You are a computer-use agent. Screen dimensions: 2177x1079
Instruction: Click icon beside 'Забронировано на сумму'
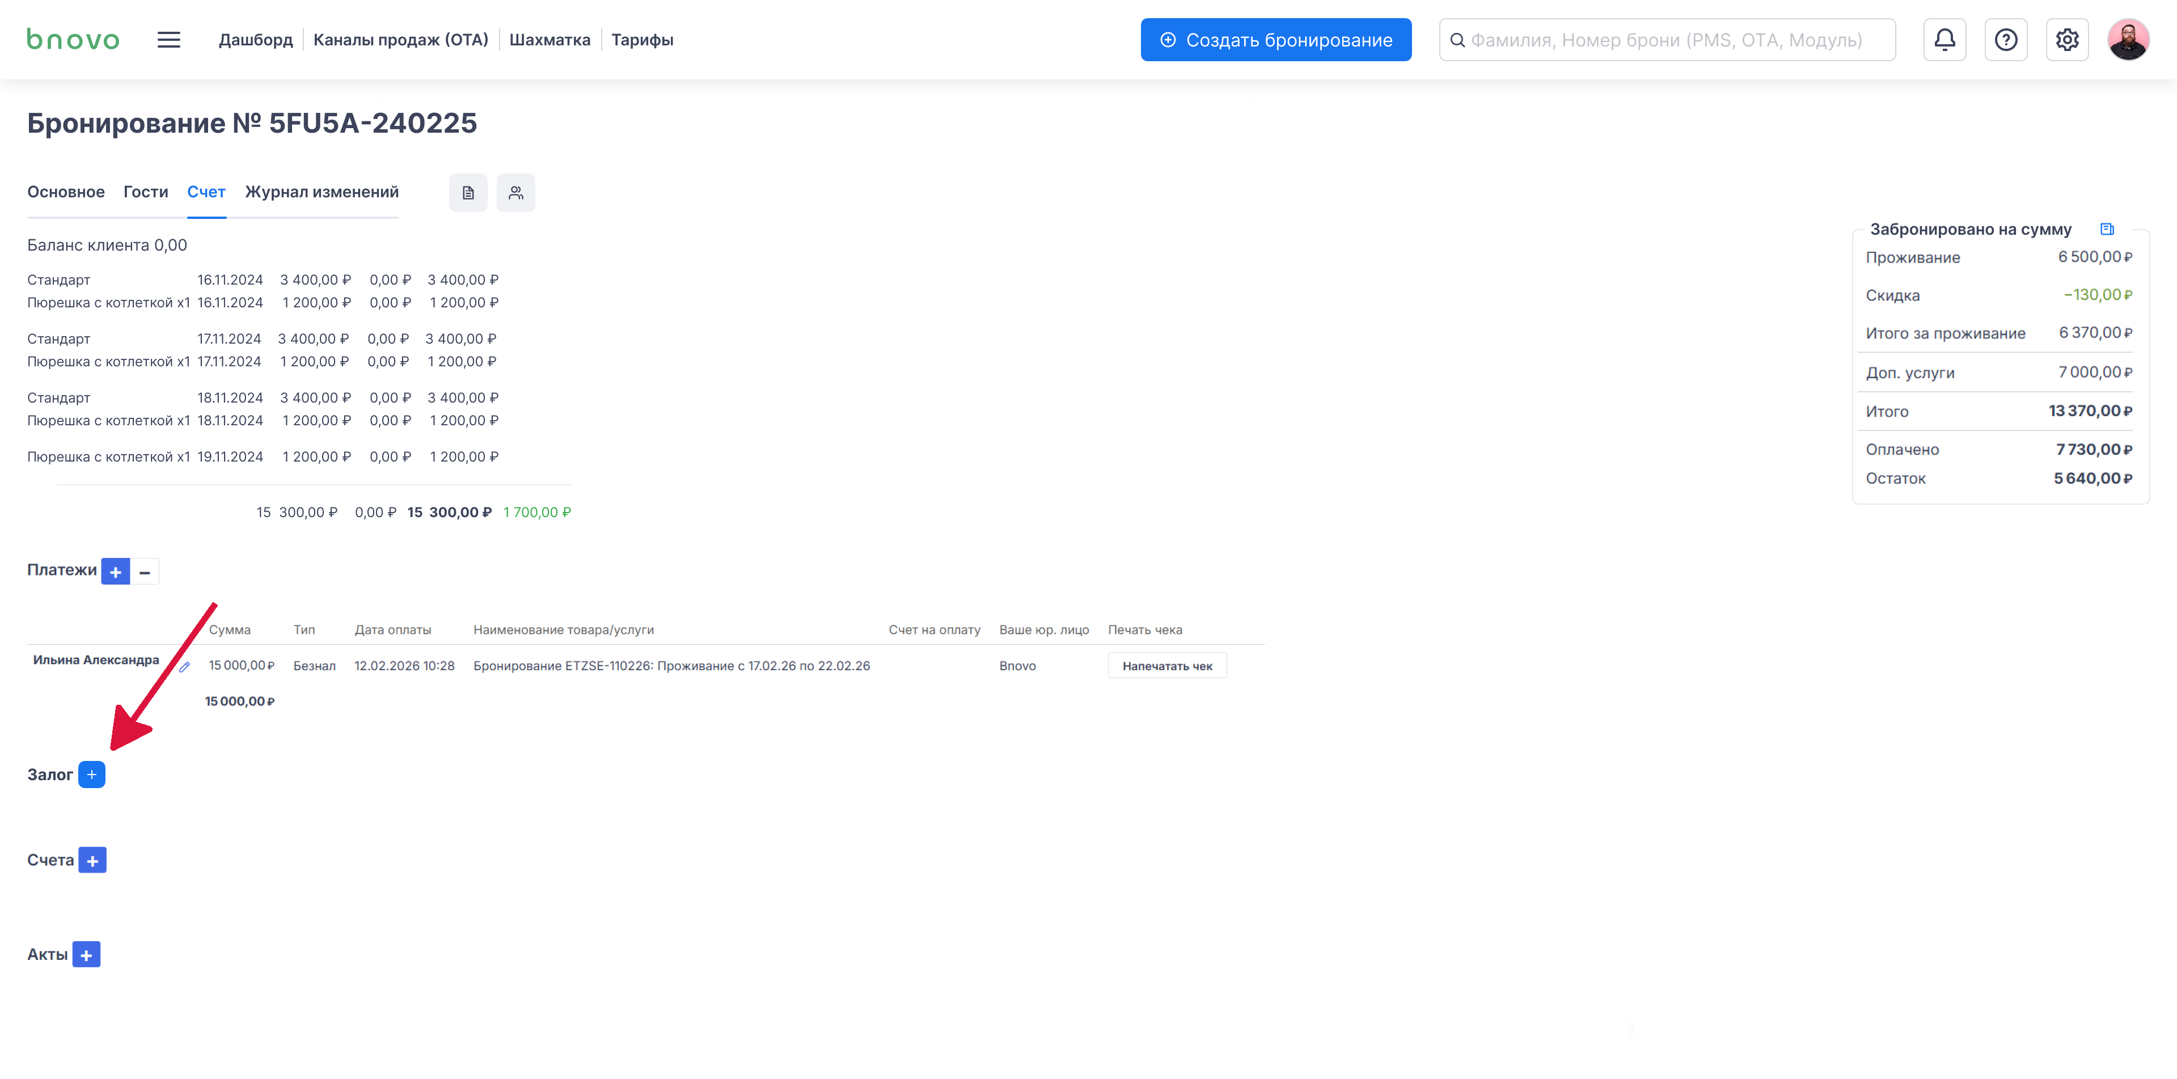click(2107, 229)
